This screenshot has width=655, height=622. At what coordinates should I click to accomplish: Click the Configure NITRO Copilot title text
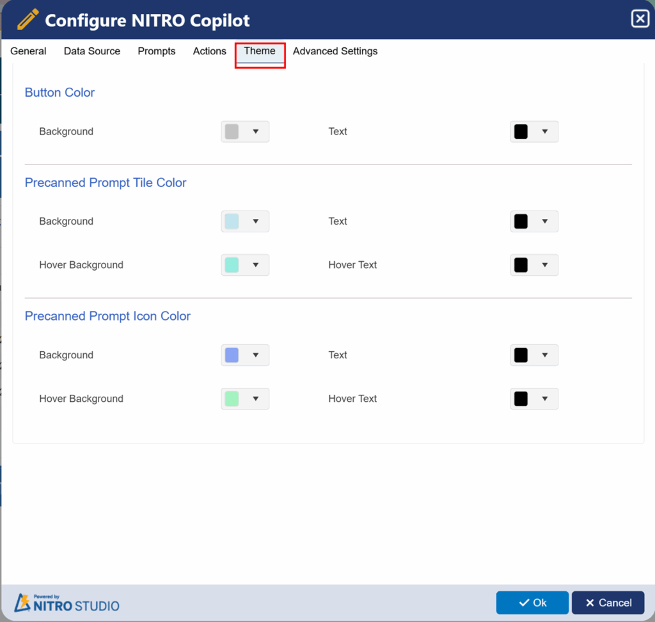click(147, 20)
